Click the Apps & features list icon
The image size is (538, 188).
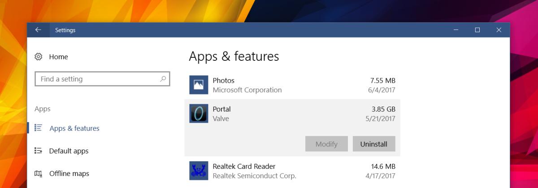tap(39, 128)
